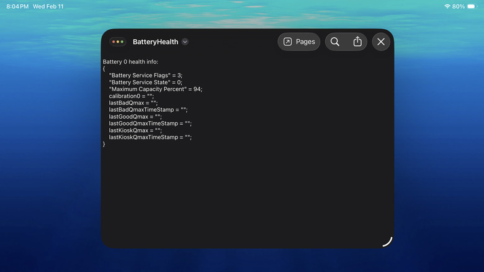Tap the battery icon in status bar

click(472, 6)
